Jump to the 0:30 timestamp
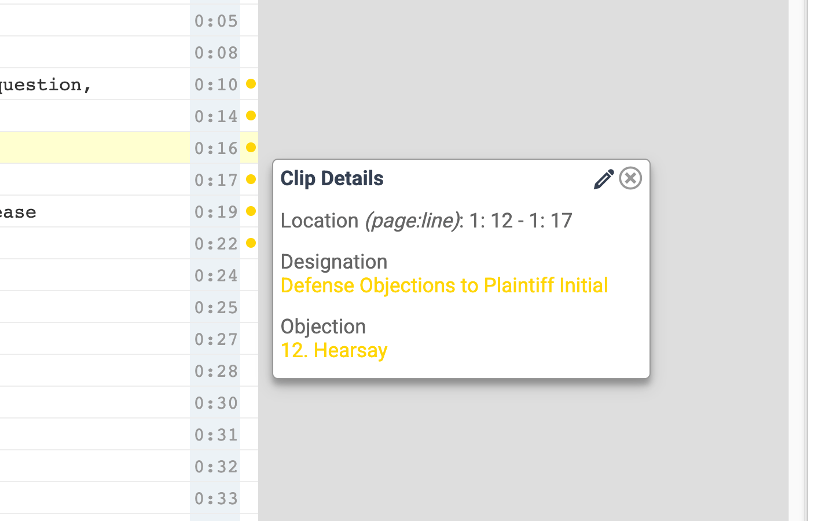Screen dimensions: 822x521 (216, 403)
